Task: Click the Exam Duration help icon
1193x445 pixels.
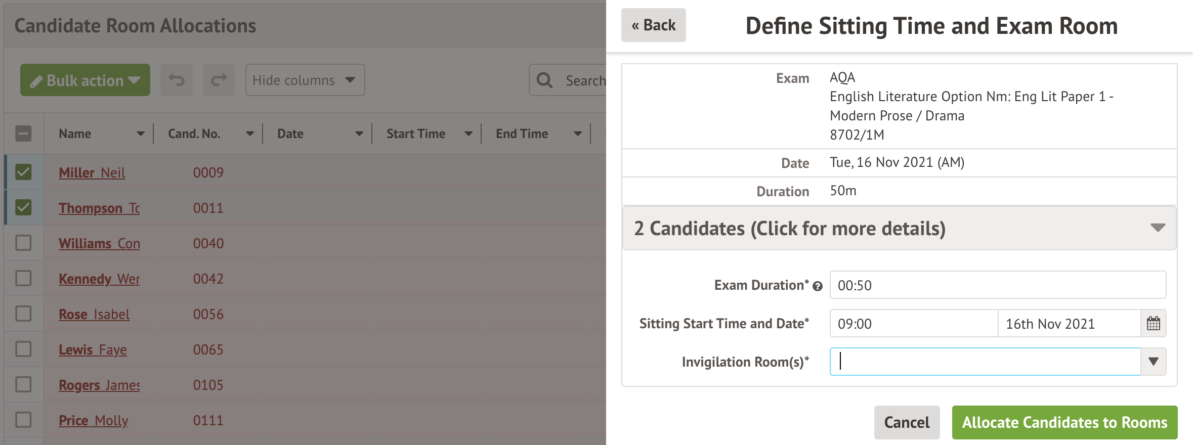Action: pyautogui.click(x=818, y=287)
